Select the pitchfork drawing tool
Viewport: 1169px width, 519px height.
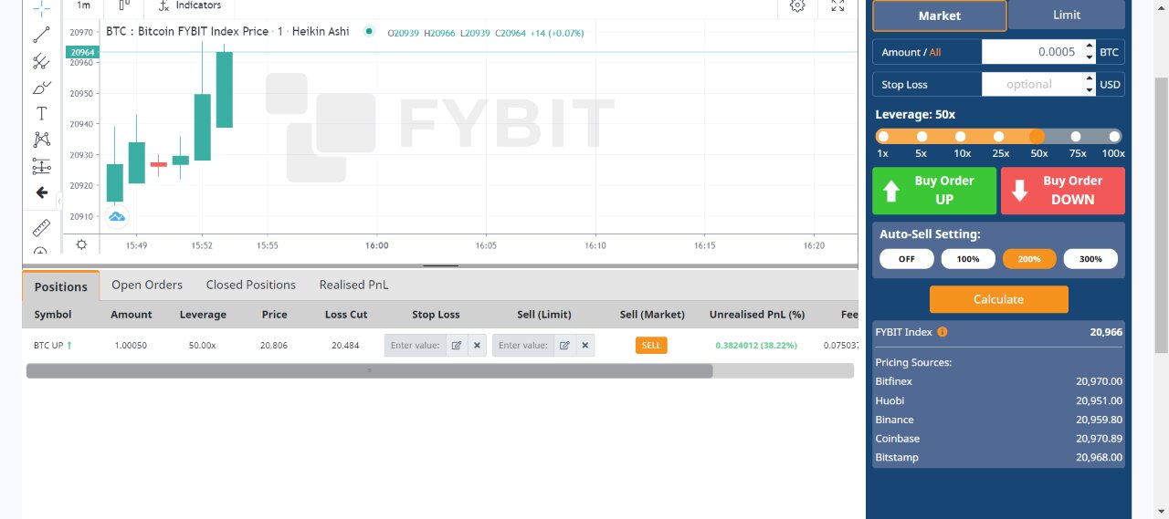(41, 61)
